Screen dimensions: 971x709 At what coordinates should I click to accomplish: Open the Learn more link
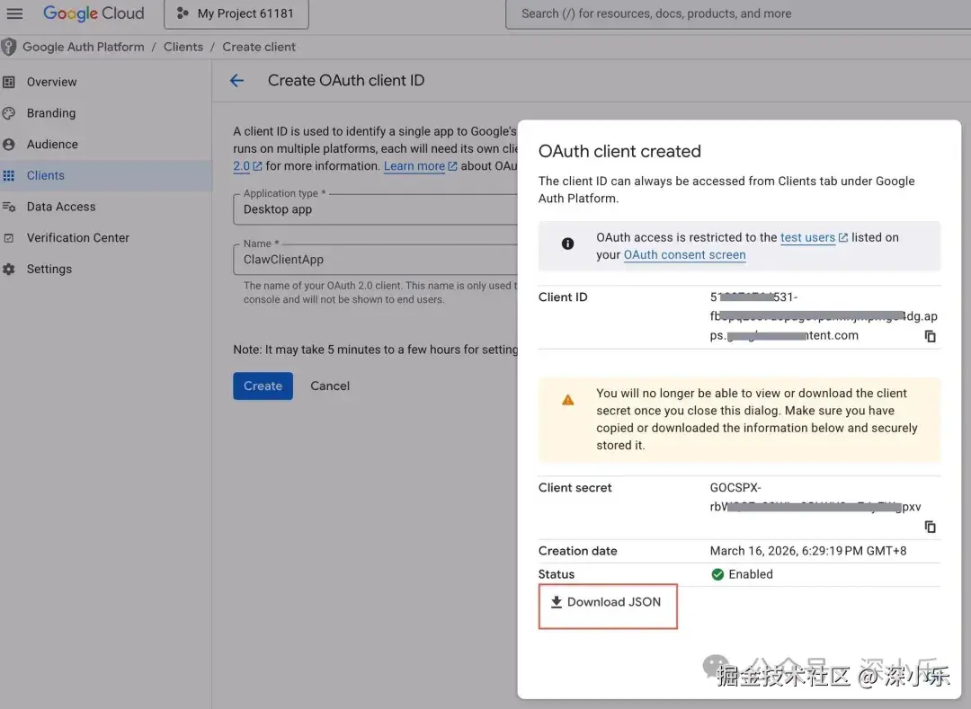(x=420, y=166)
